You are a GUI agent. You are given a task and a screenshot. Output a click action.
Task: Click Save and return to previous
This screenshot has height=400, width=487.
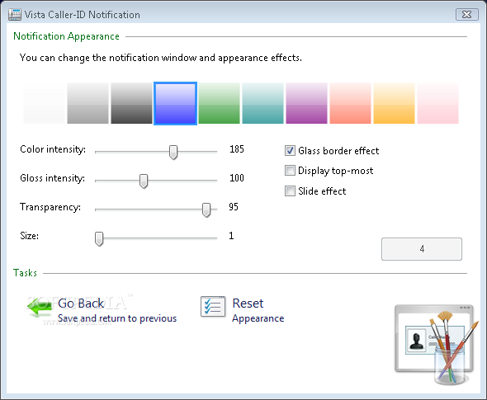(117, 318)
